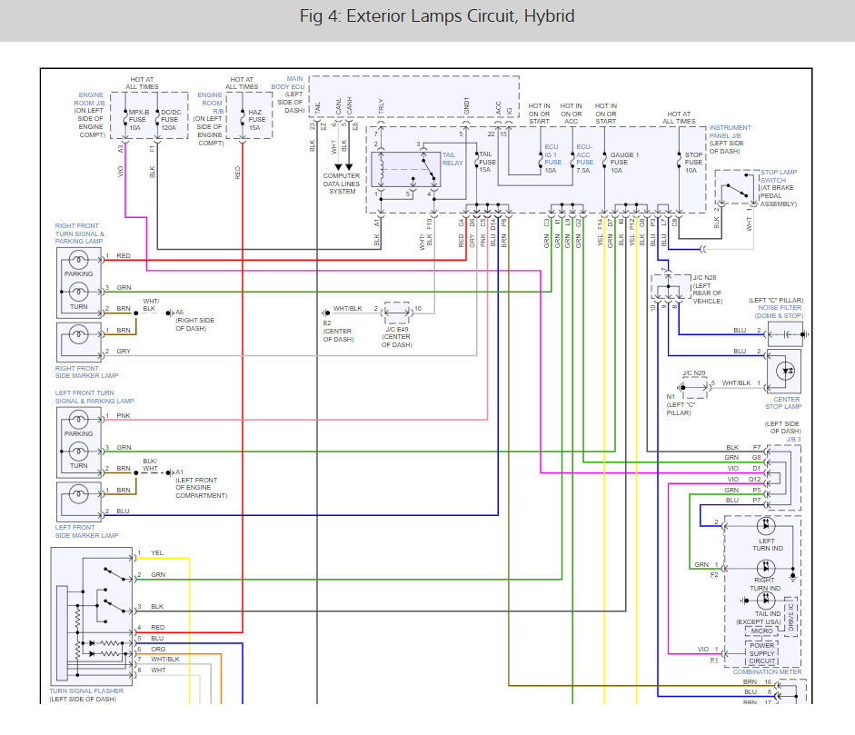Click the GRN G8 terminal label at J/B 3
The height and width of the screenshot is (735, 855).
[742, 458]
